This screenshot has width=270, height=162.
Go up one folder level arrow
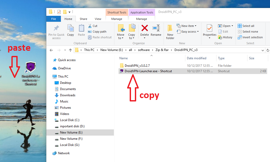pyautogui.click(x=70, y=50)
